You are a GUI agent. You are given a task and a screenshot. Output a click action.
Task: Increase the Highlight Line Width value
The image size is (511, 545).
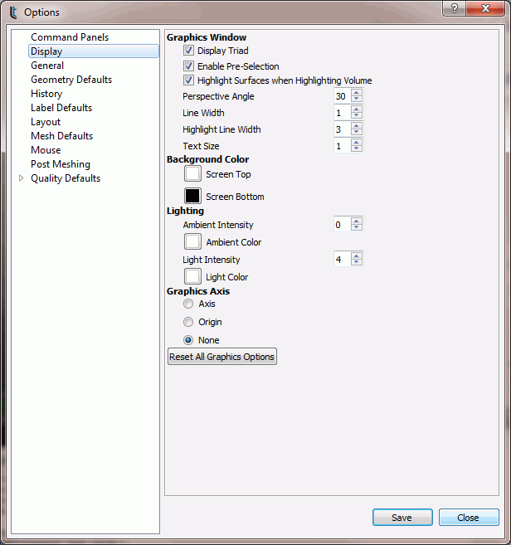357,126
